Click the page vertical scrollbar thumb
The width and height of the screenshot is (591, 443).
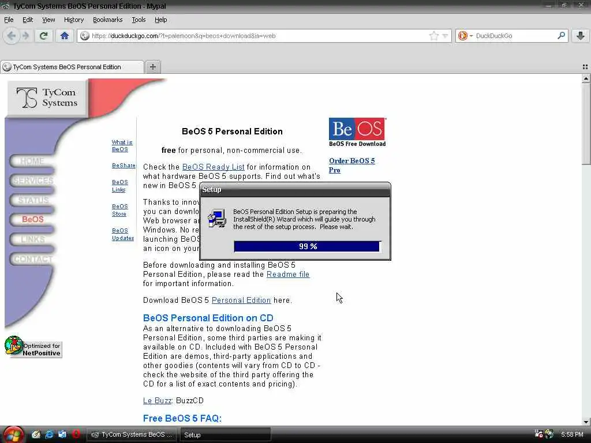[586, 125]
